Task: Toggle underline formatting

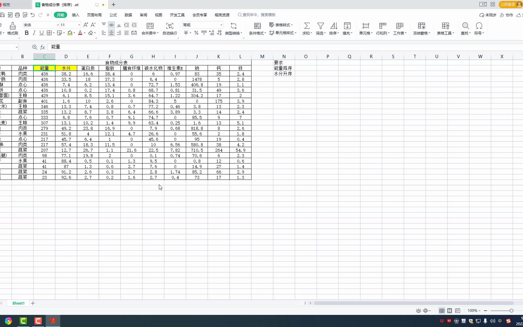Action: pyautogui.click(x=41, y=33)
